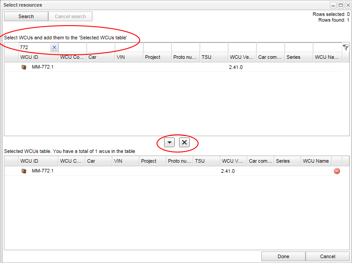This screenshot has width=352, height=263.
Task: Click the red remove icon for MM-772:1
Action: pos(337,171)
